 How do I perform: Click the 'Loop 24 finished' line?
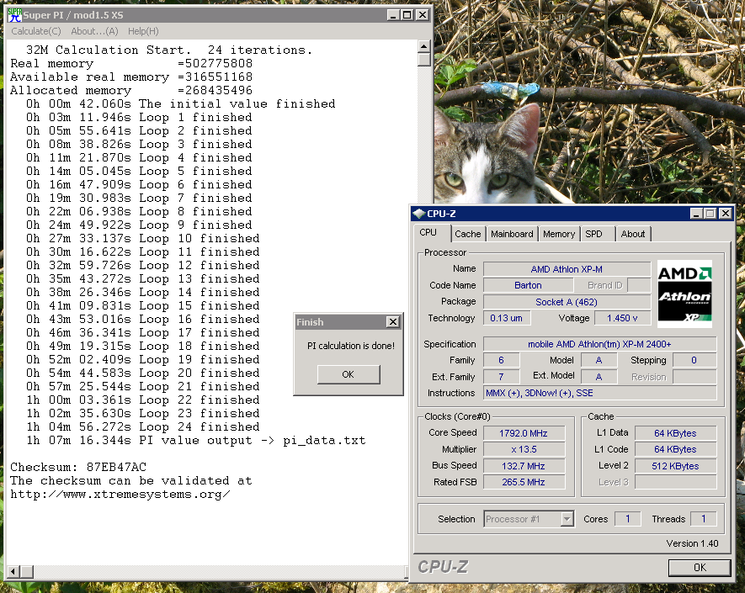pyautogui.click(x=143, y=426)
